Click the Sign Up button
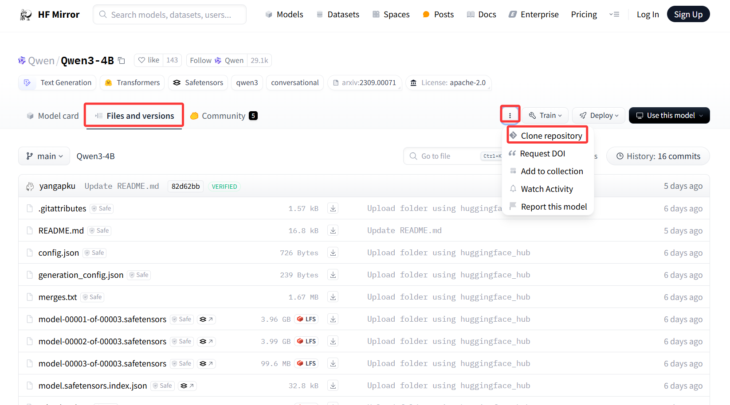Image resolution: width=730 pixels, height=405 pixels. click(x=688, y=14)
